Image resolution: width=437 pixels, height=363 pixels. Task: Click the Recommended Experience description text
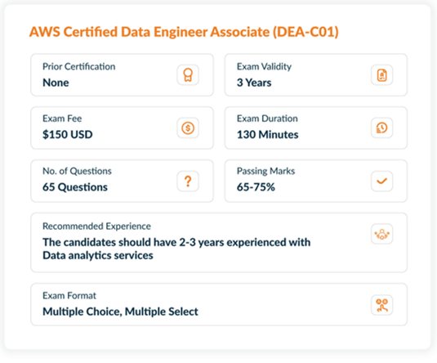(176, 249)
